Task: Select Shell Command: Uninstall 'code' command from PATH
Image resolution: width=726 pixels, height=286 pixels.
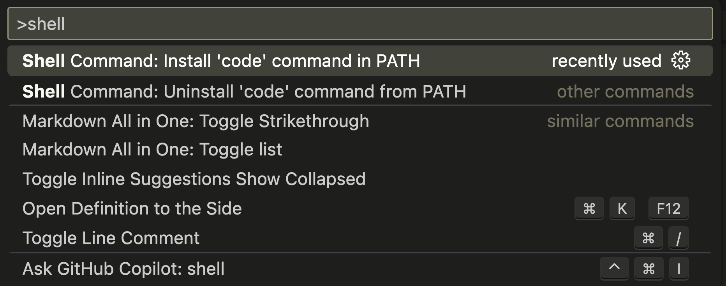Action: pyautogui.click(x=360, y=91)
